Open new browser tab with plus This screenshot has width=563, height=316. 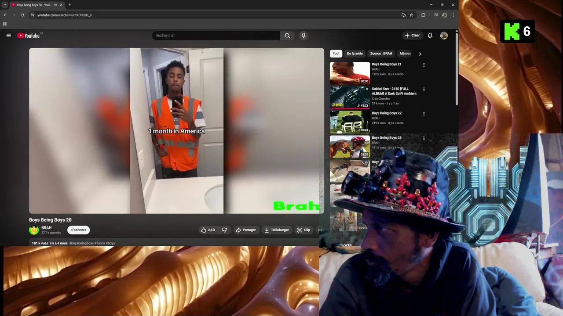pyautogui.click(x=69, y=5)
